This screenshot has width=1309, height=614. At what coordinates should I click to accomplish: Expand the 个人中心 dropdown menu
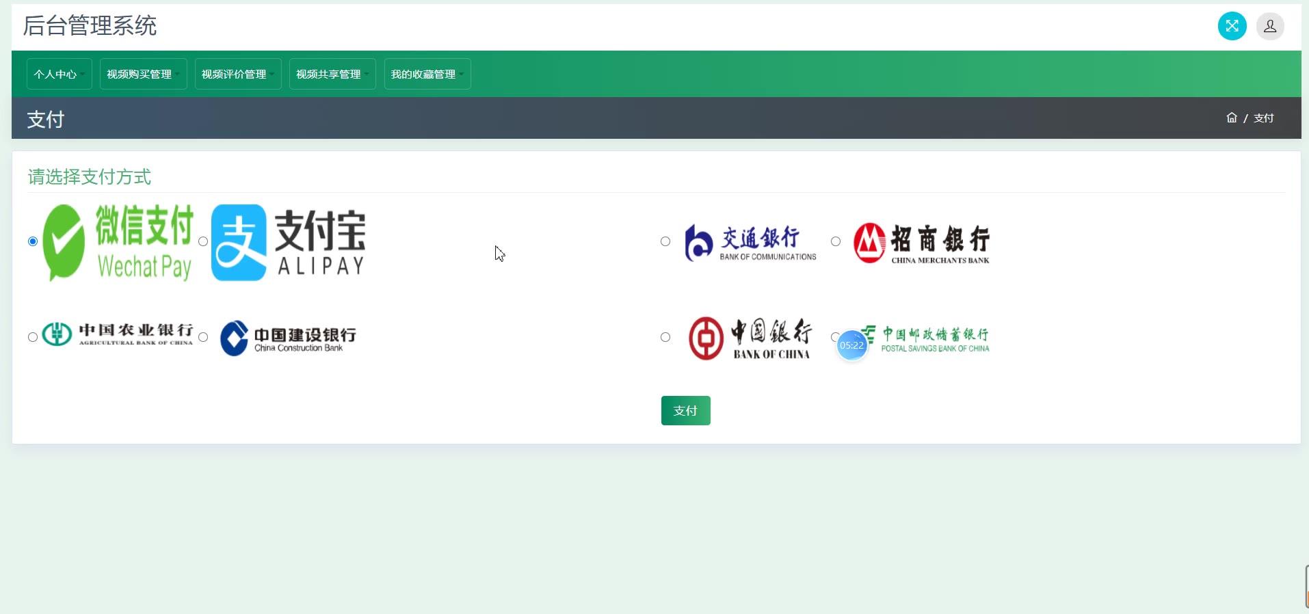(59, 74)
